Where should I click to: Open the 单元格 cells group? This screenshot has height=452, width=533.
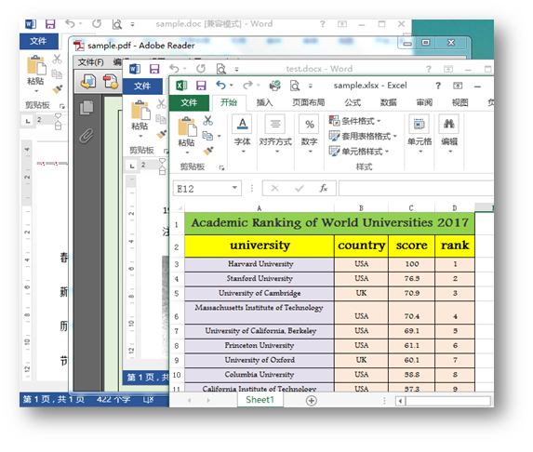click(x=420, y=134)
